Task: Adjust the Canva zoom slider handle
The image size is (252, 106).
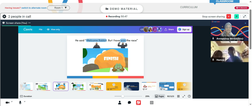Action: 123,96
